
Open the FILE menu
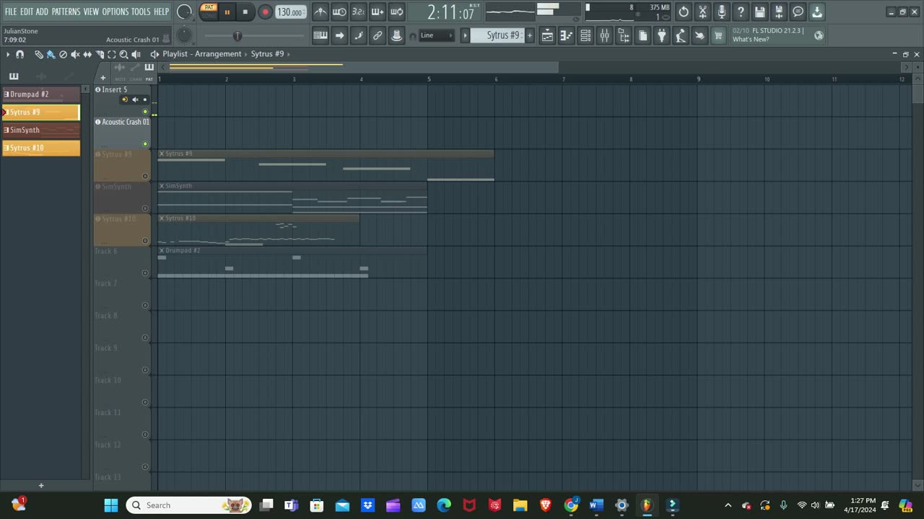(x=11, y=12)
